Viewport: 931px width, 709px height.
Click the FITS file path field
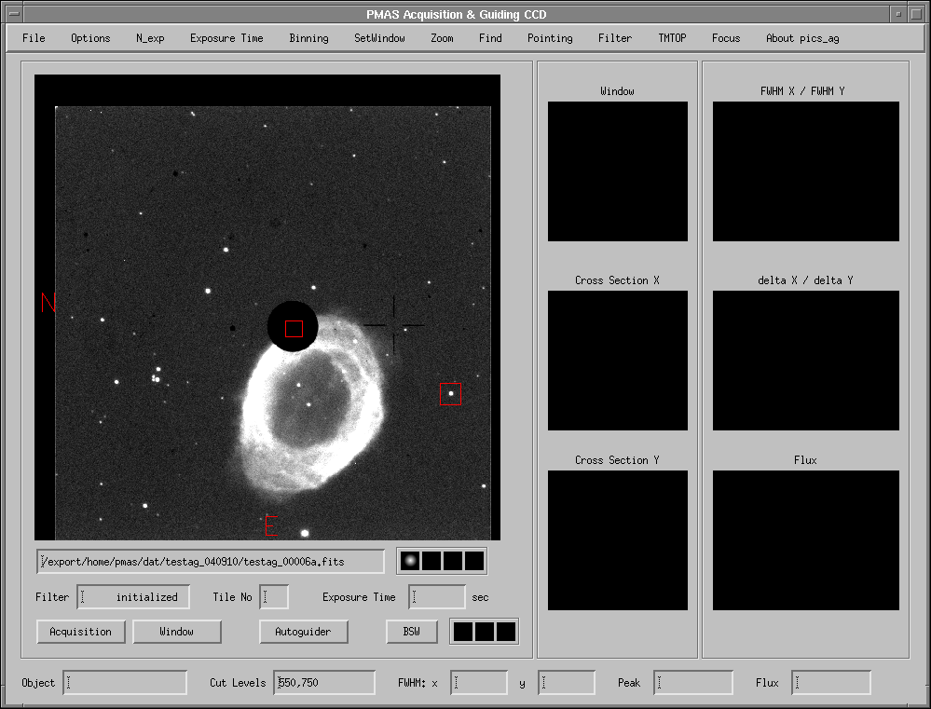(x=211, y=562)
